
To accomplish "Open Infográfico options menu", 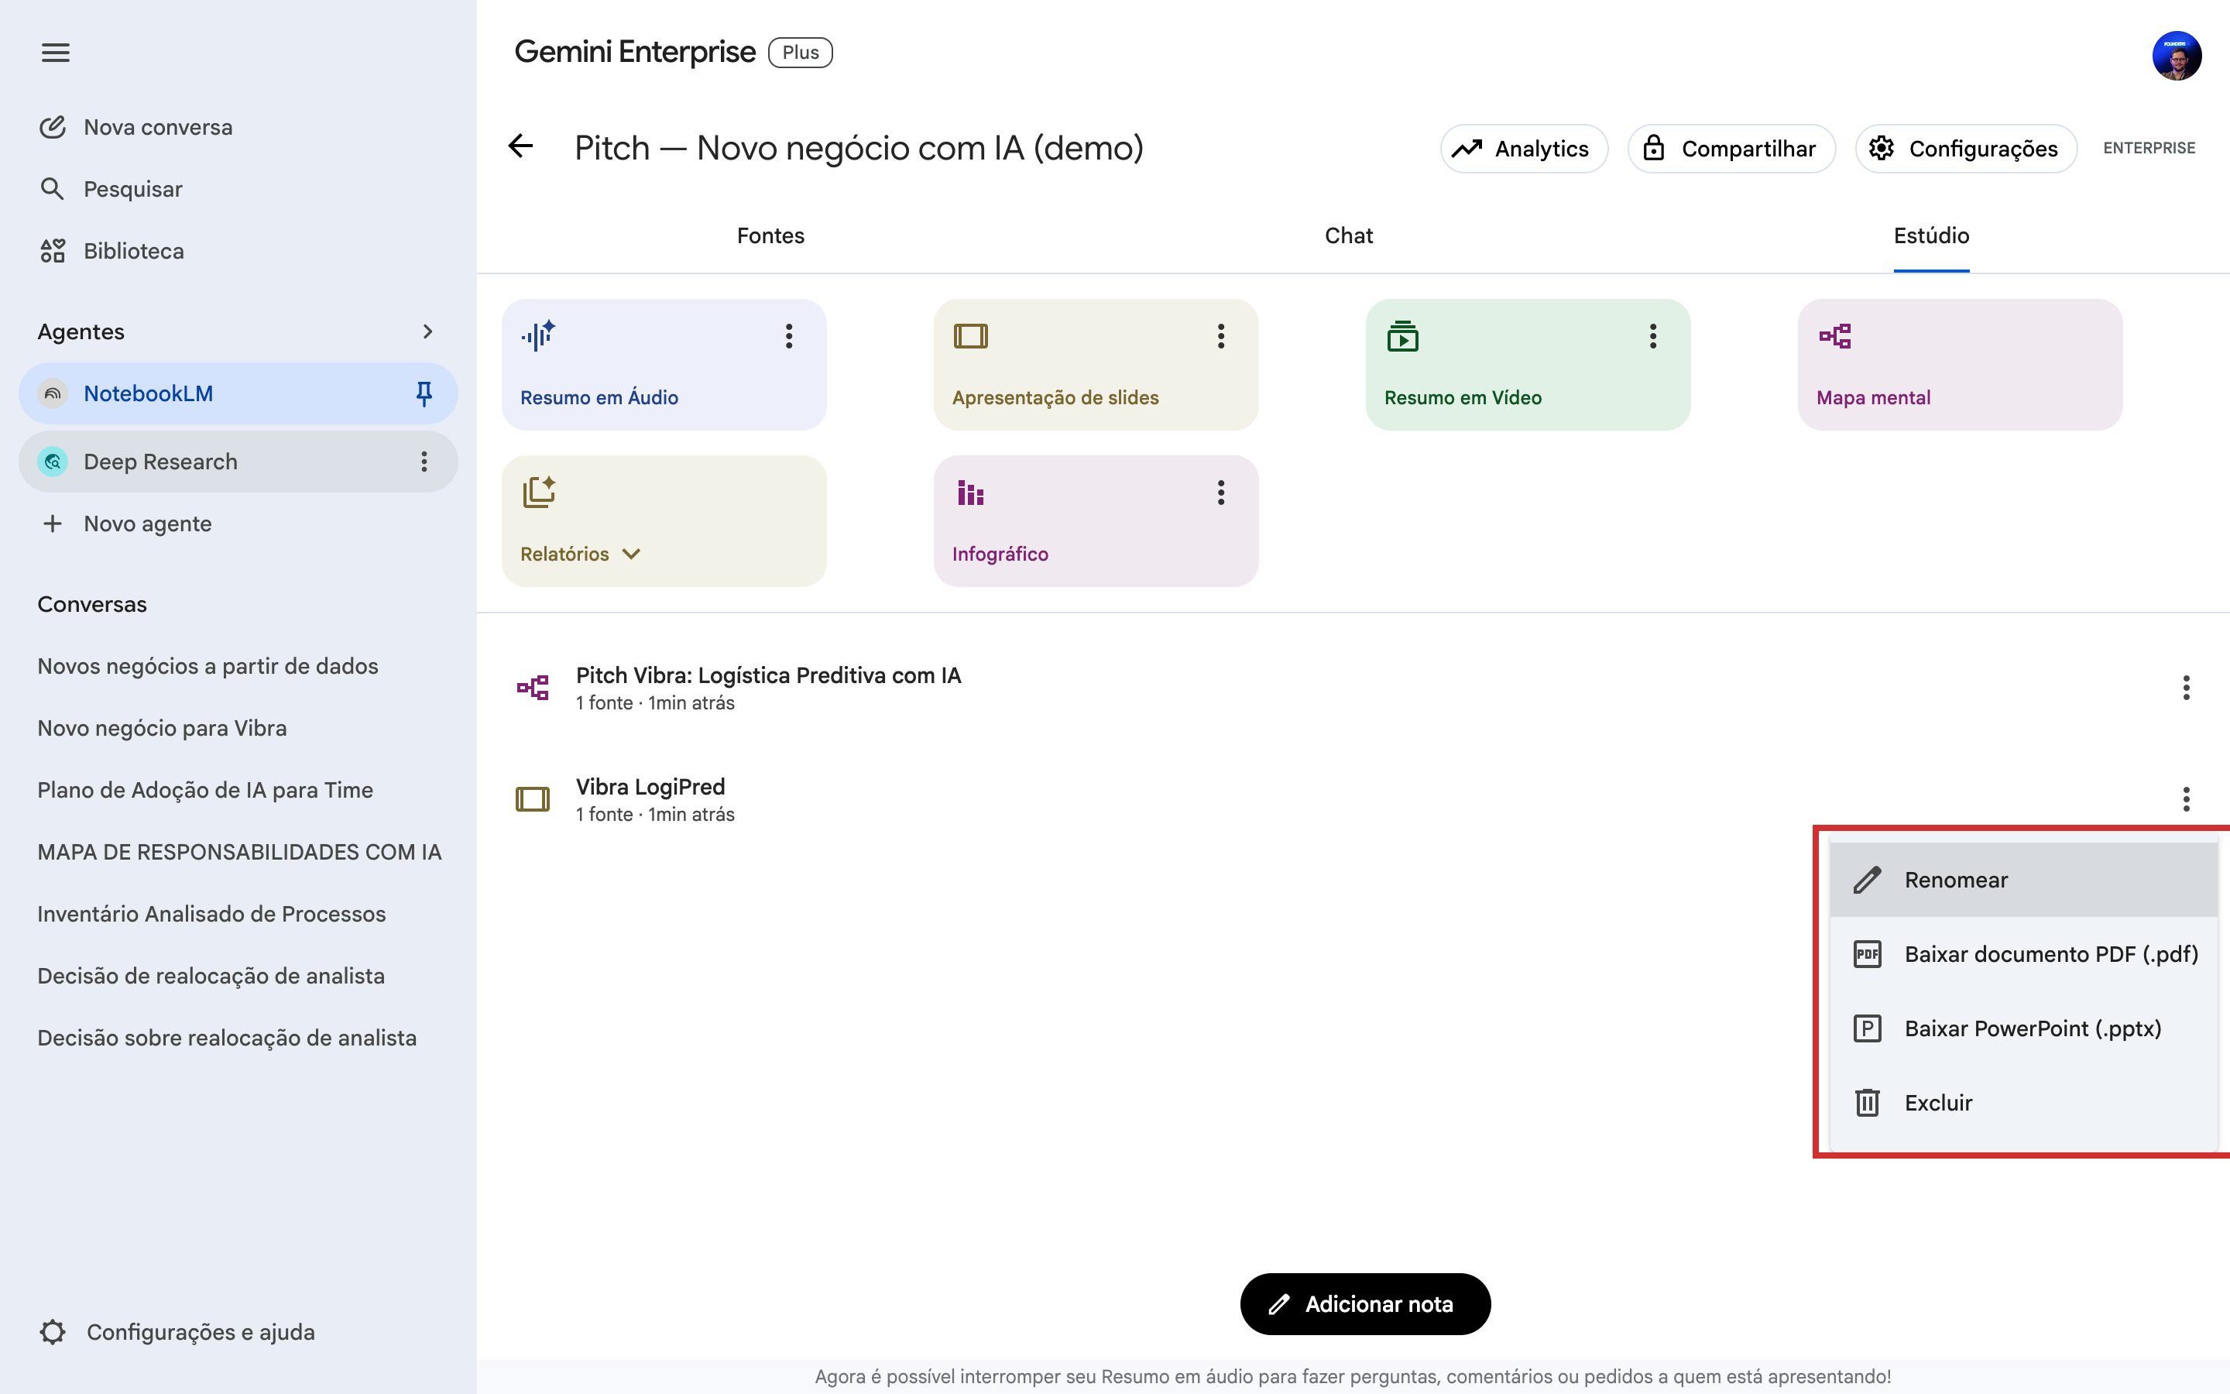I will (x=1221, y=493).
